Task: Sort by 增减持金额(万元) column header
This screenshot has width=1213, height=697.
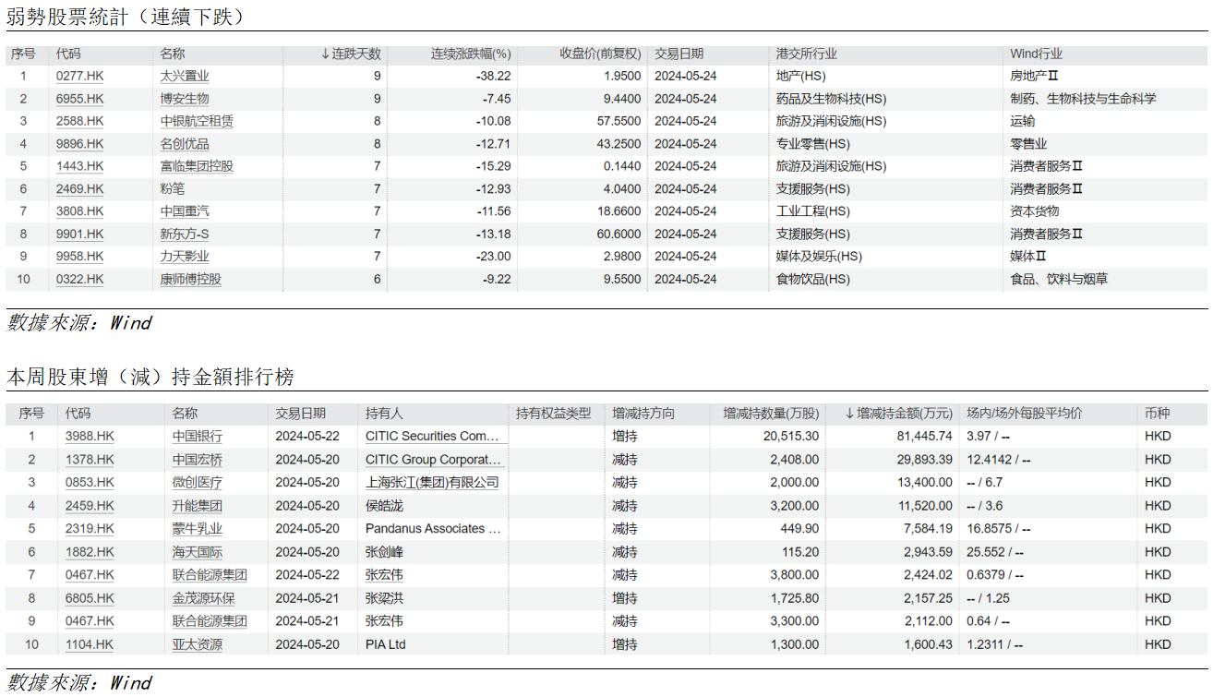Action: point(898,414)
